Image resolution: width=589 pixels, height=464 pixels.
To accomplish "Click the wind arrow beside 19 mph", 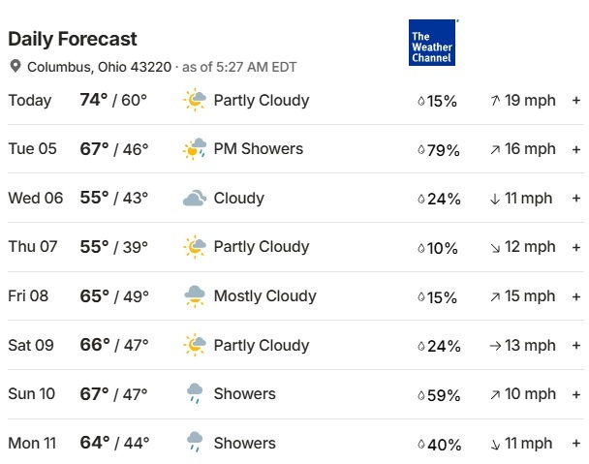I will (495, 101).
